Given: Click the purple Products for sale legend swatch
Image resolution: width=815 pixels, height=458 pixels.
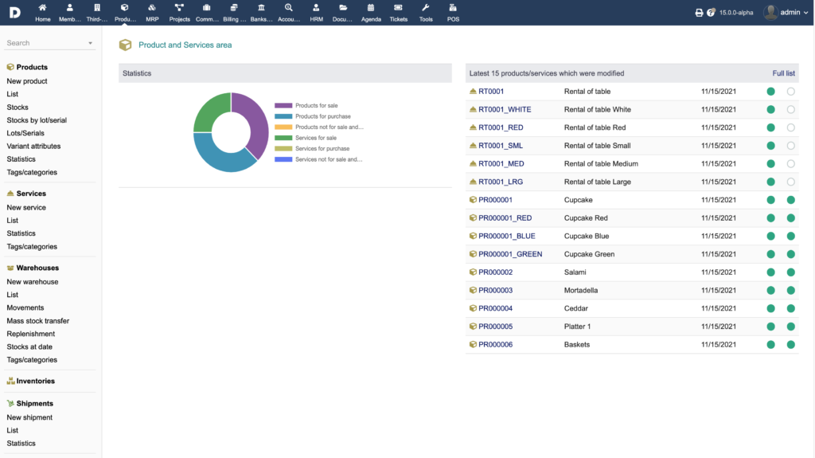Looking at the screenshot, I should pos(283,105).
